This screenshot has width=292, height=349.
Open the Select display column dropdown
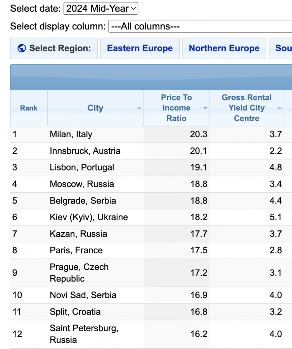200,26
